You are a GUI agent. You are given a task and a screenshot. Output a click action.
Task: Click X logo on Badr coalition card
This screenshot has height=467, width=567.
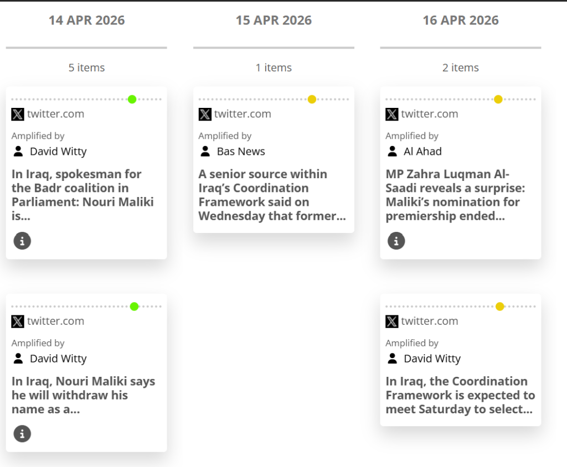18,115
